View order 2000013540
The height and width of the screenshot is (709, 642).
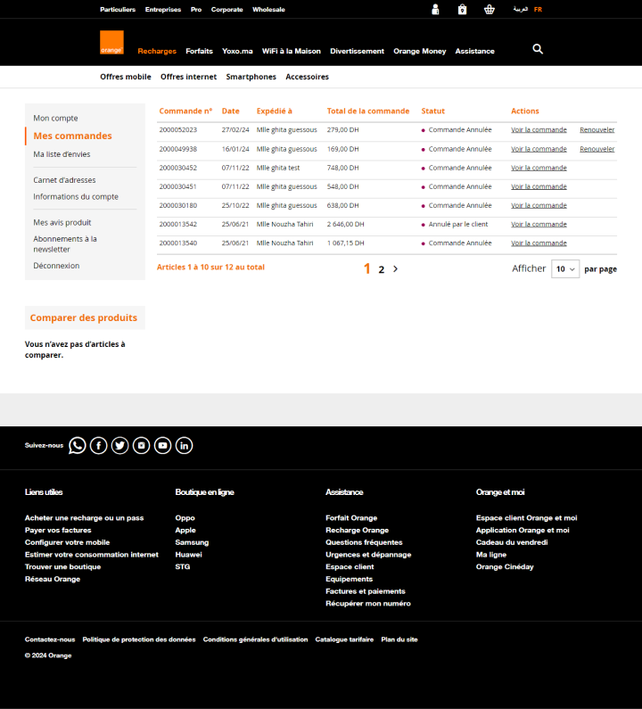(x=539, y=243)
